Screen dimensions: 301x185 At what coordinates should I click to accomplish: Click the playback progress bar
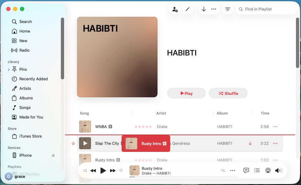coord(184,177)
